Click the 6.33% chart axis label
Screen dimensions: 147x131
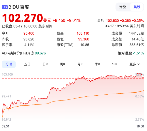pos(139,96)
